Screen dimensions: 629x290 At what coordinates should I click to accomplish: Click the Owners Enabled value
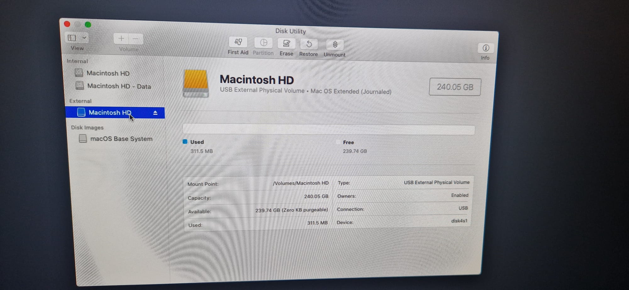coord(460,195)
